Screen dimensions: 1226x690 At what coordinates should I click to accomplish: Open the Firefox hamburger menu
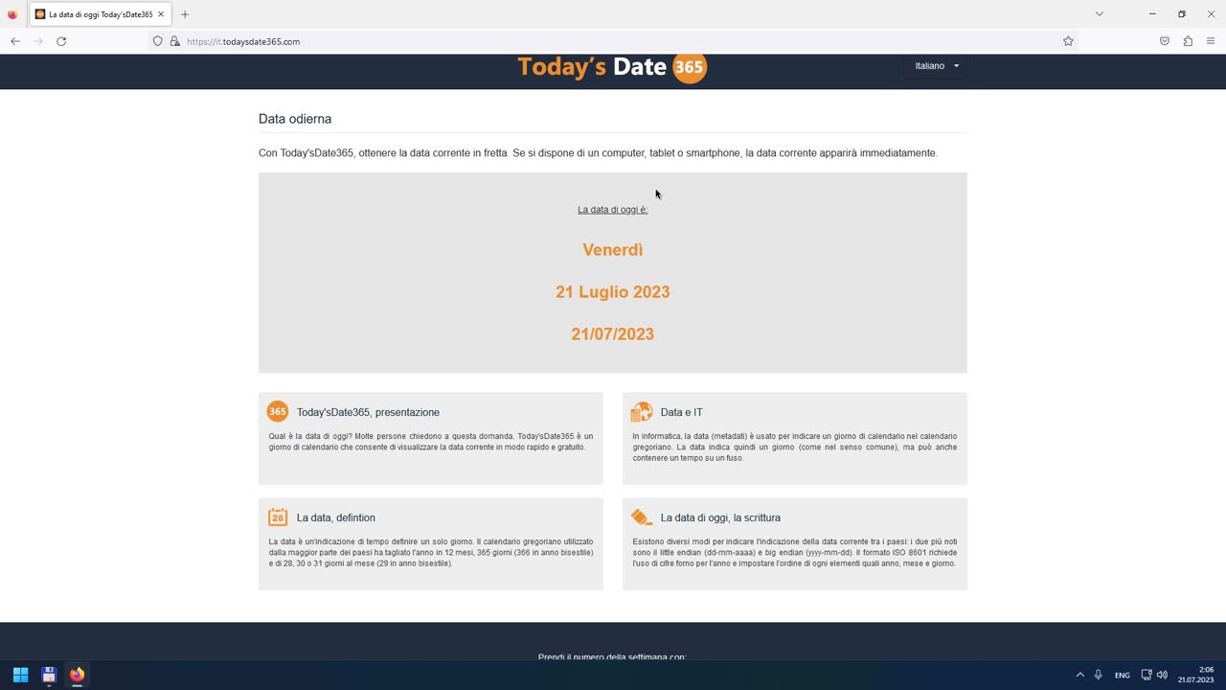coord(1211,41)
